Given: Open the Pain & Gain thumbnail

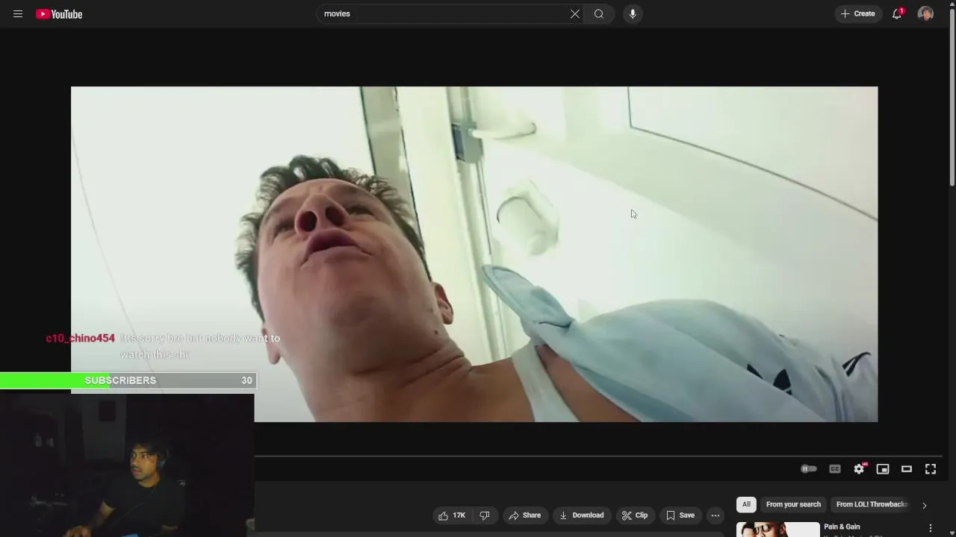Looking at the screenshot, I should pos(777,530).
